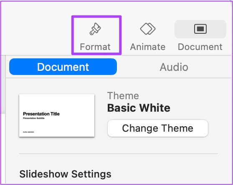Click the Format label in toolbar
The width and height of the screenshot is (233, 185).
pos(95,47)
